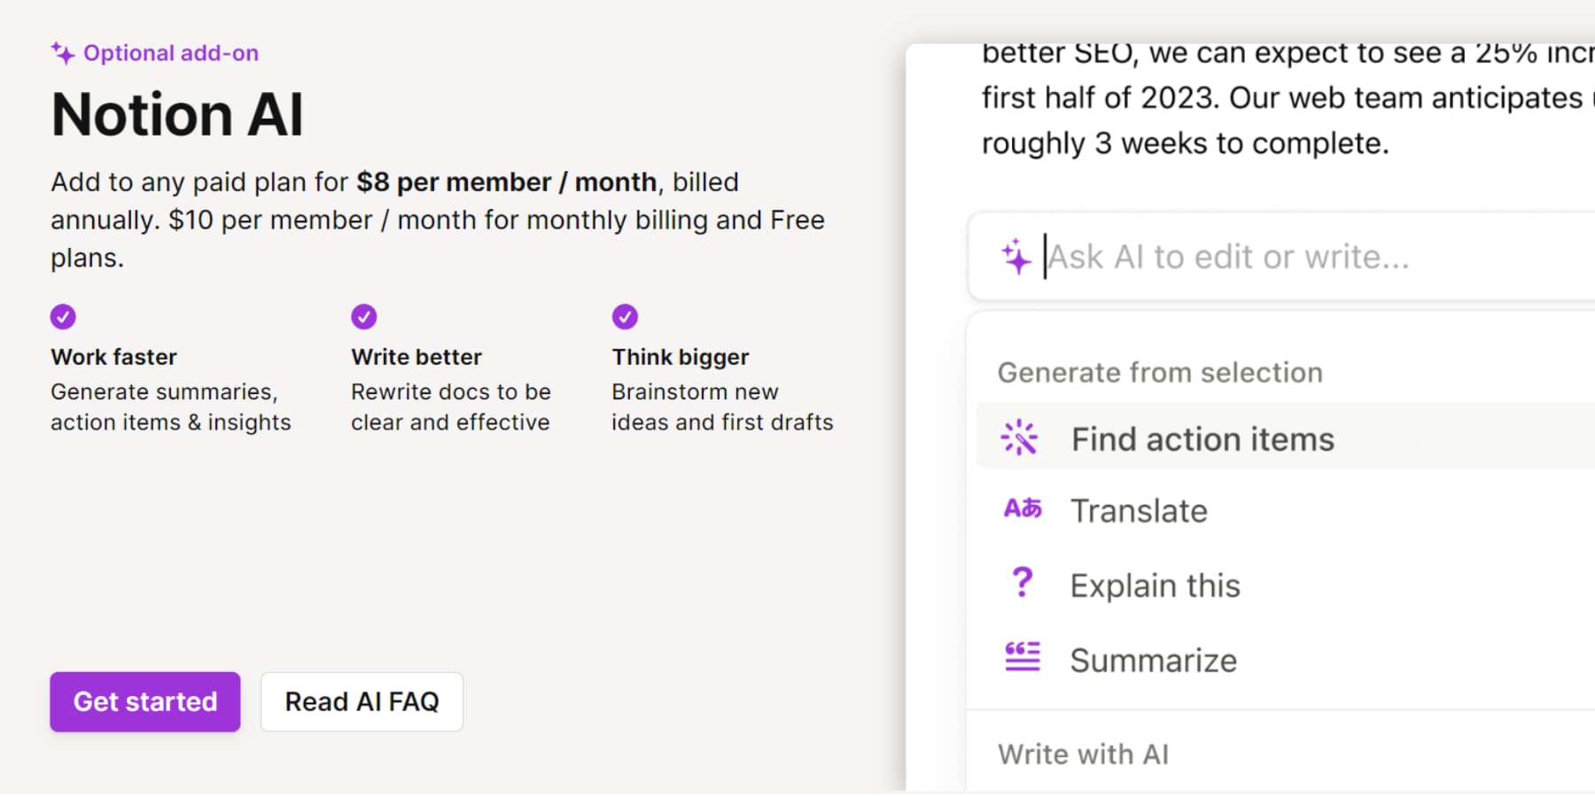The image size is (1595, 797).
Task: Select "Find action items" from the AI menu
Action: pos(1202,437)
